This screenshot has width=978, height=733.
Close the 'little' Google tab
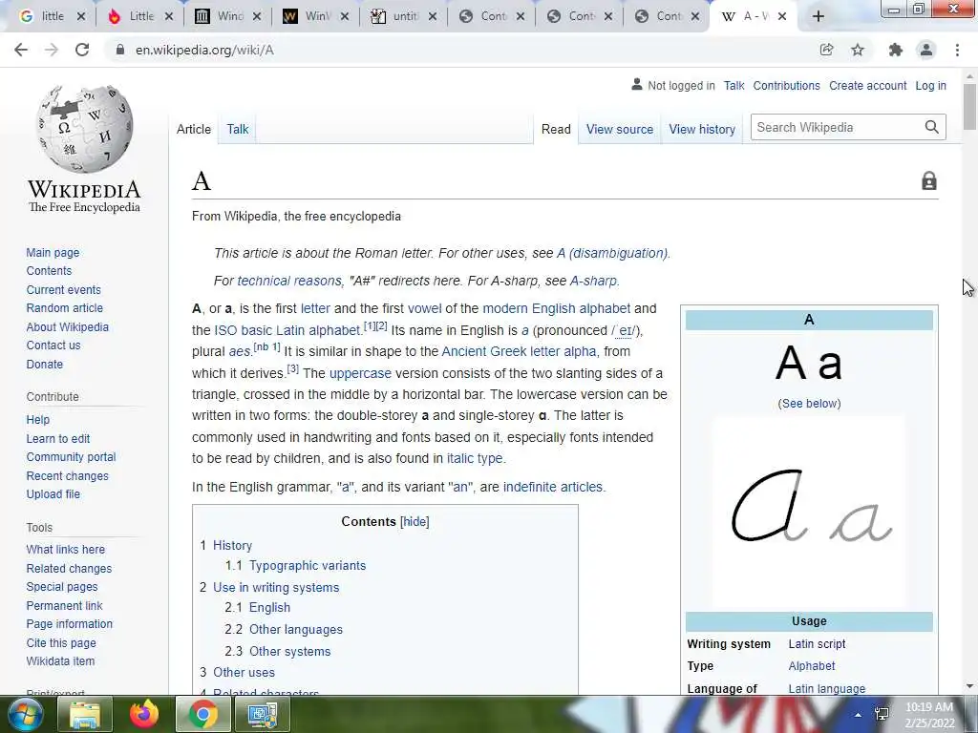80,17
